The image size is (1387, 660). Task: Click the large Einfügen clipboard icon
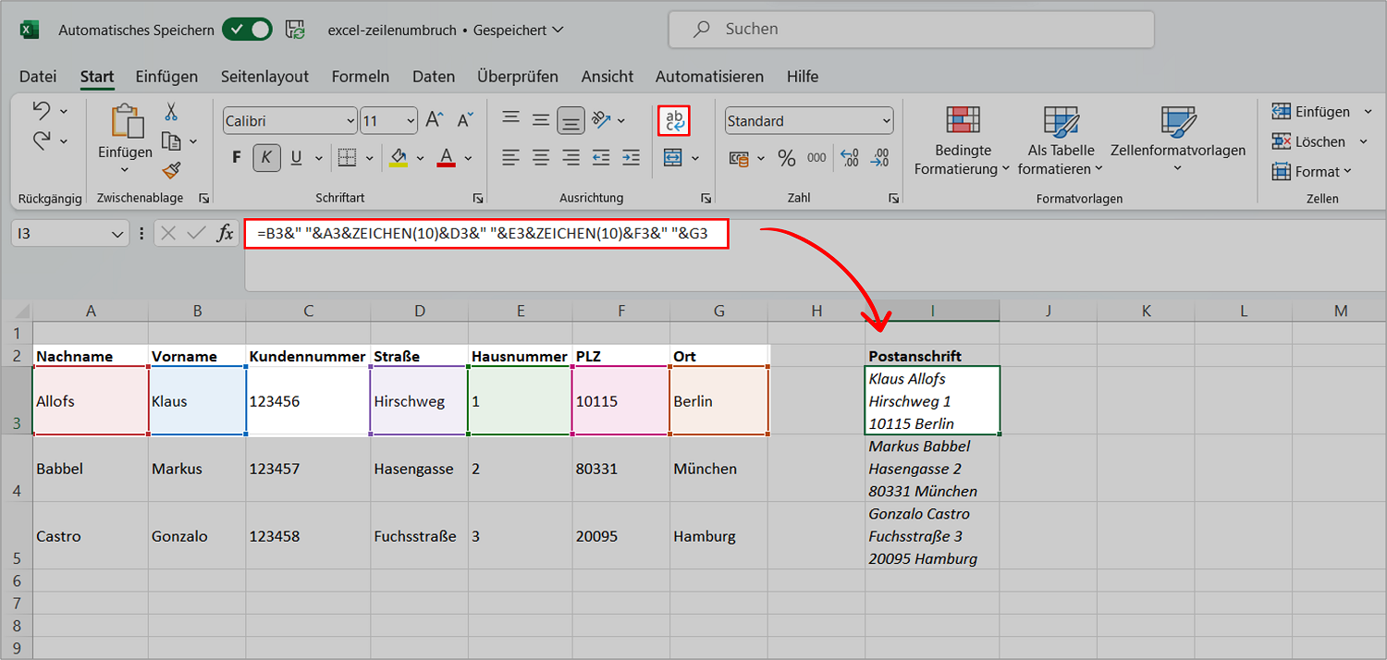click(x=126, y=121)
